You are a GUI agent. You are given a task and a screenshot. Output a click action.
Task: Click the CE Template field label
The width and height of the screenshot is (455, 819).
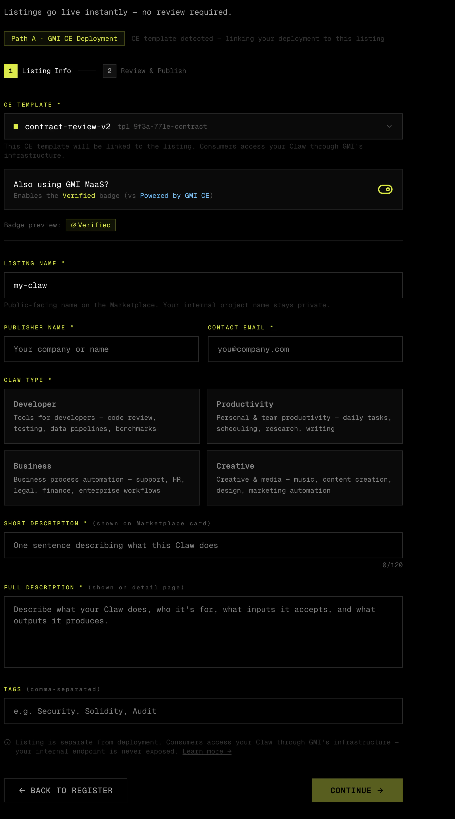(32, 105)
